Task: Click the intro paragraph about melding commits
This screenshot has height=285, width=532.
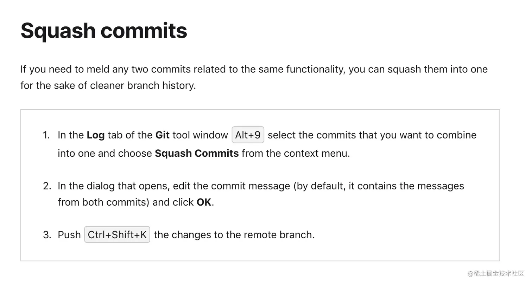Action: tap(254, 77)
